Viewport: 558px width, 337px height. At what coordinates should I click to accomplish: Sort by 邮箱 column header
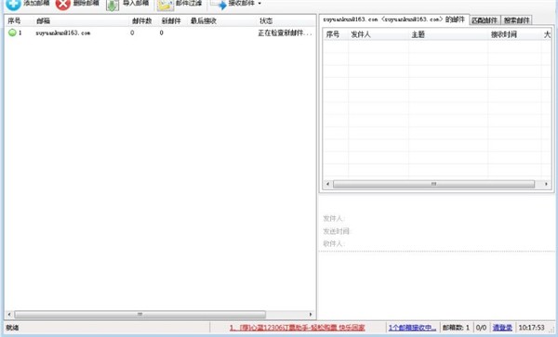[x=43, y=21]
